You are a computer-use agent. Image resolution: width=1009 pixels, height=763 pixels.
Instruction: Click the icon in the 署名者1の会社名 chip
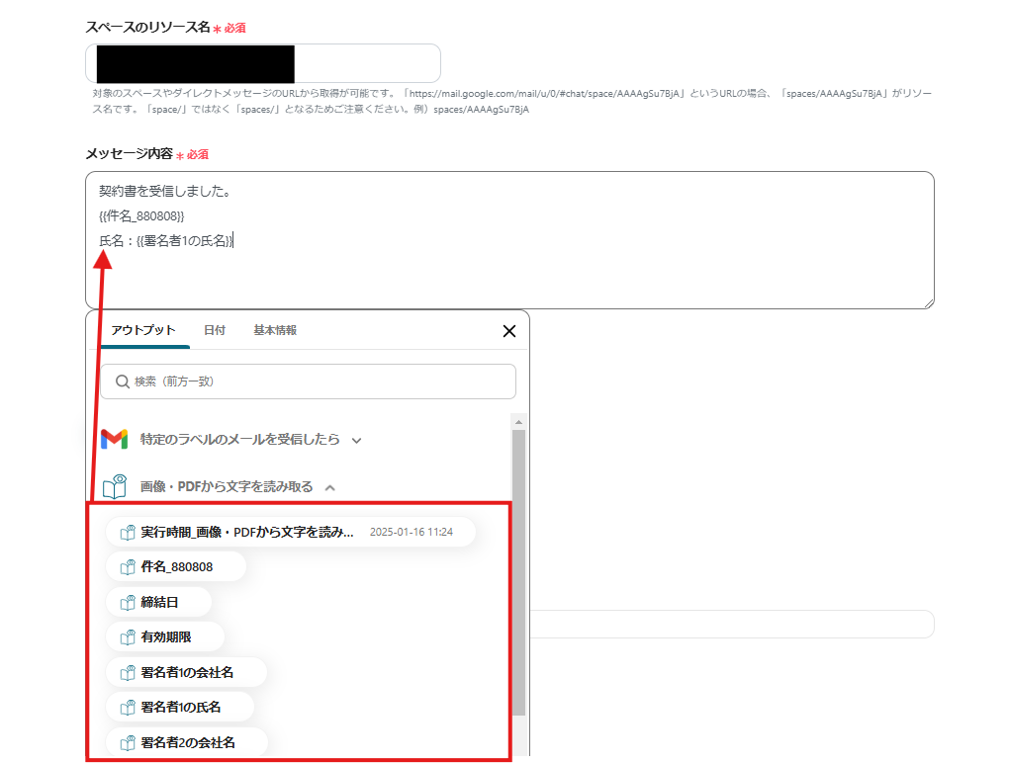click(x=128, y=672)
